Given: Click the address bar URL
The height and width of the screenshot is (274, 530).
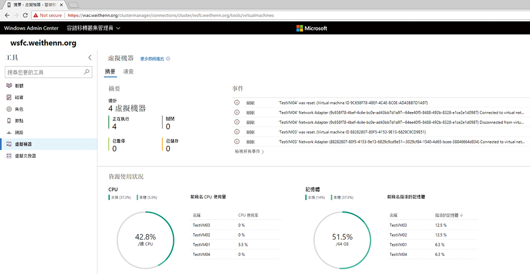Looking at the screenshot, I should (171, 15).
